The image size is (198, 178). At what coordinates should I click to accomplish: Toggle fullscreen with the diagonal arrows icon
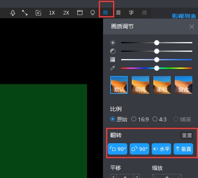25,13
